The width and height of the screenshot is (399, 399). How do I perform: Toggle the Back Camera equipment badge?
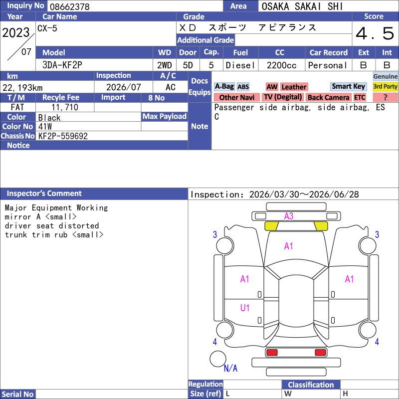tap(329, 98)
